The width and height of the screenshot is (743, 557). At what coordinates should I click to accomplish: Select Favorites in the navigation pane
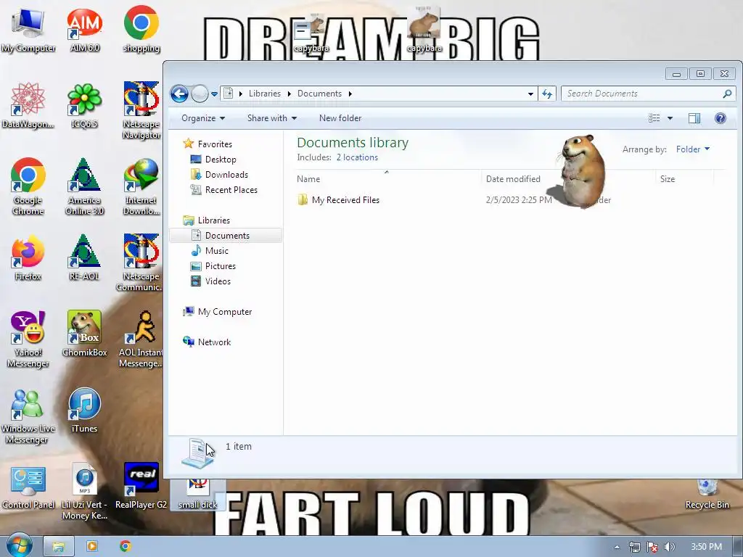point(215,144)
